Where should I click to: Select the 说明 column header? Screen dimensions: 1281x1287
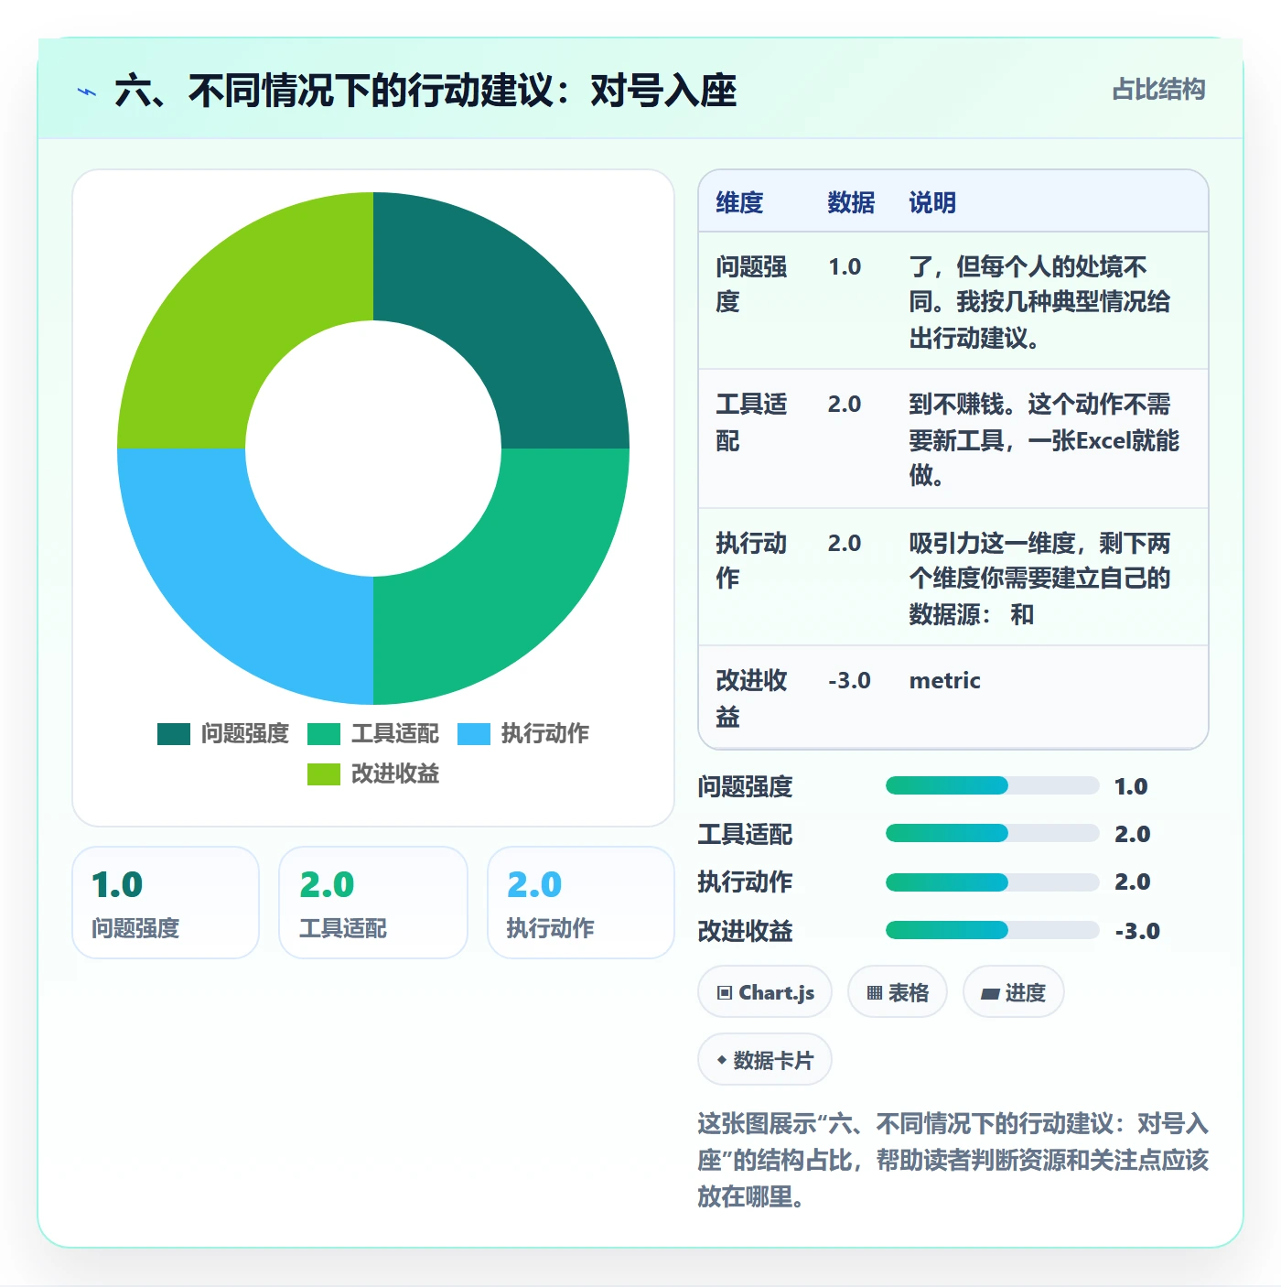[932, 202]
